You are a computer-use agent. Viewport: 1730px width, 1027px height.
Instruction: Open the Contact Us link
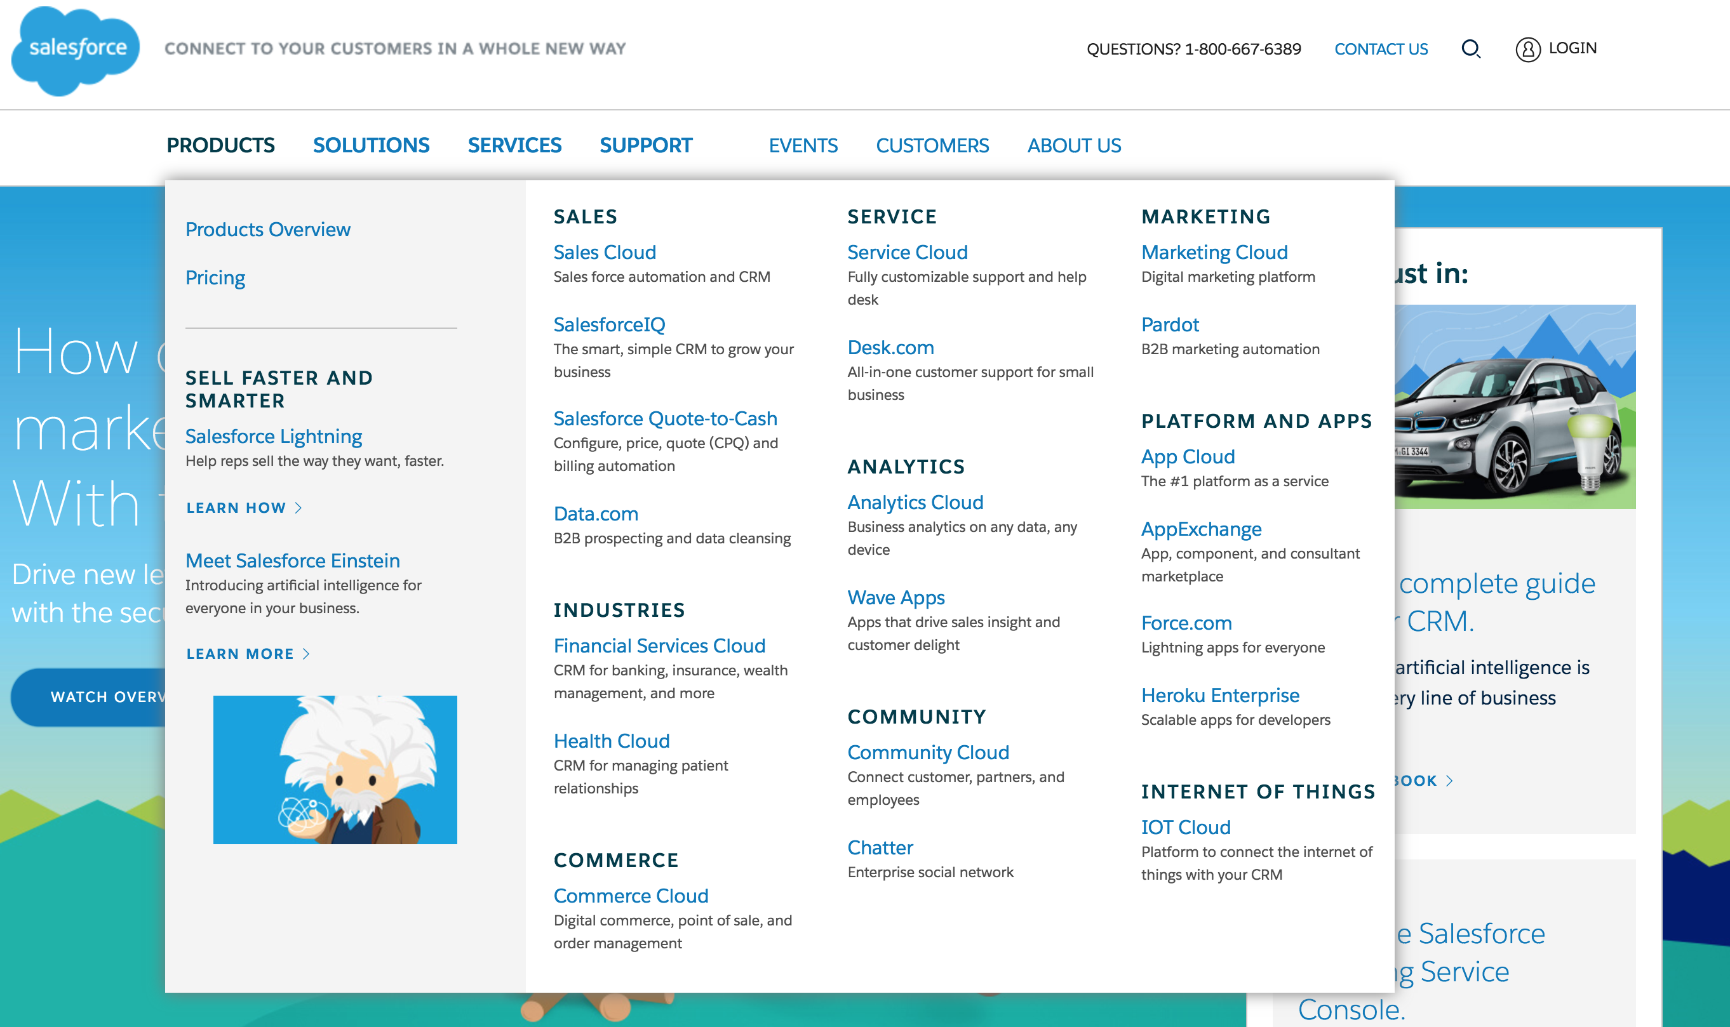point(1381,49)
